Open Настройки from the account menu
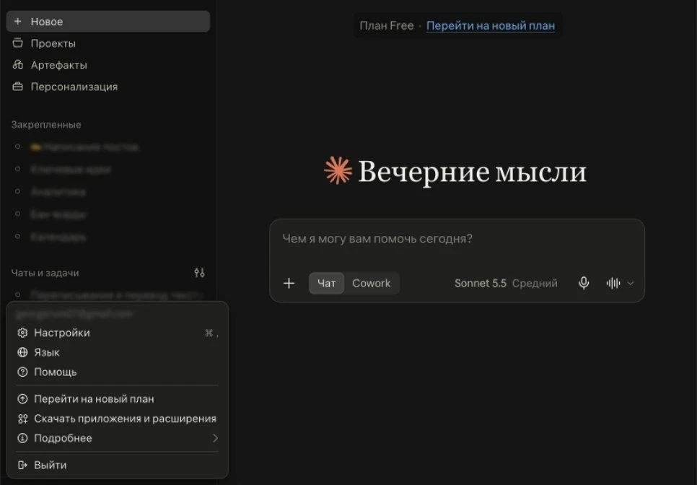The image size is (697, 485). (x=118, y=333)
